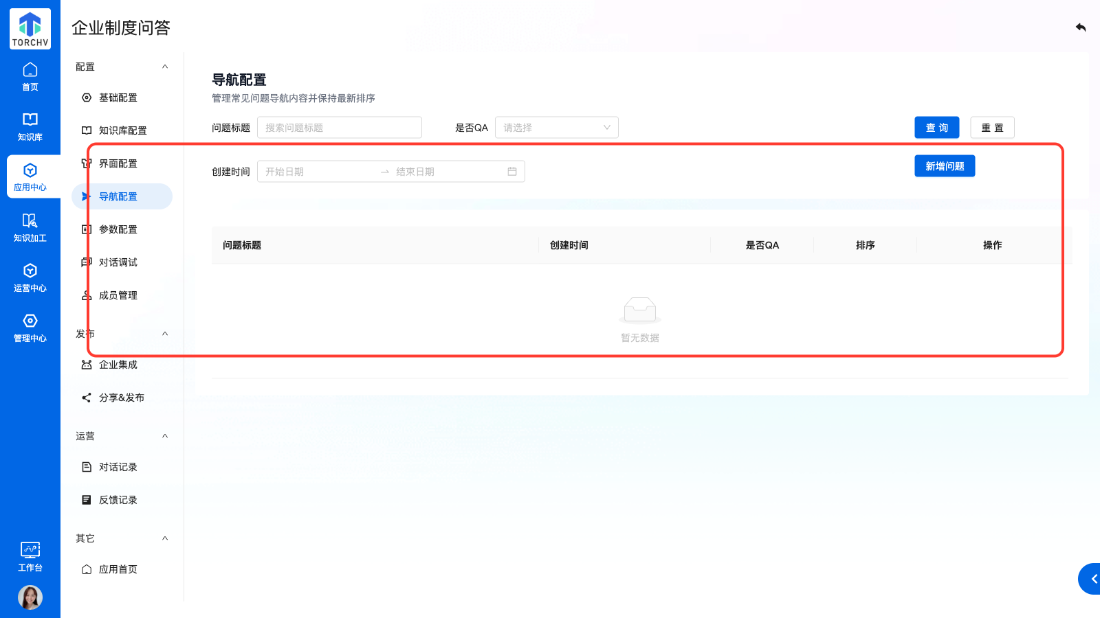
Task: Click the 查询 button
Action: [936, 128]
